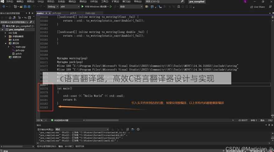Click the search magnifier icon in title bar

tap(182, 1)
